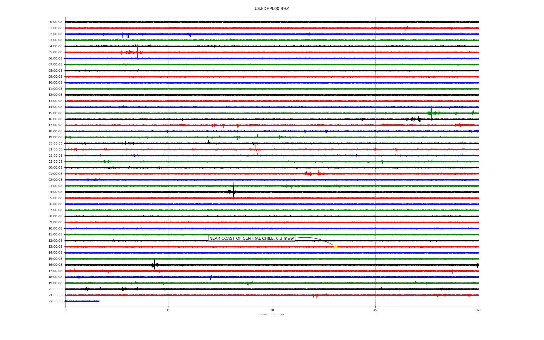Click the bottommost 22:00:08 time label

coord(55,301)
